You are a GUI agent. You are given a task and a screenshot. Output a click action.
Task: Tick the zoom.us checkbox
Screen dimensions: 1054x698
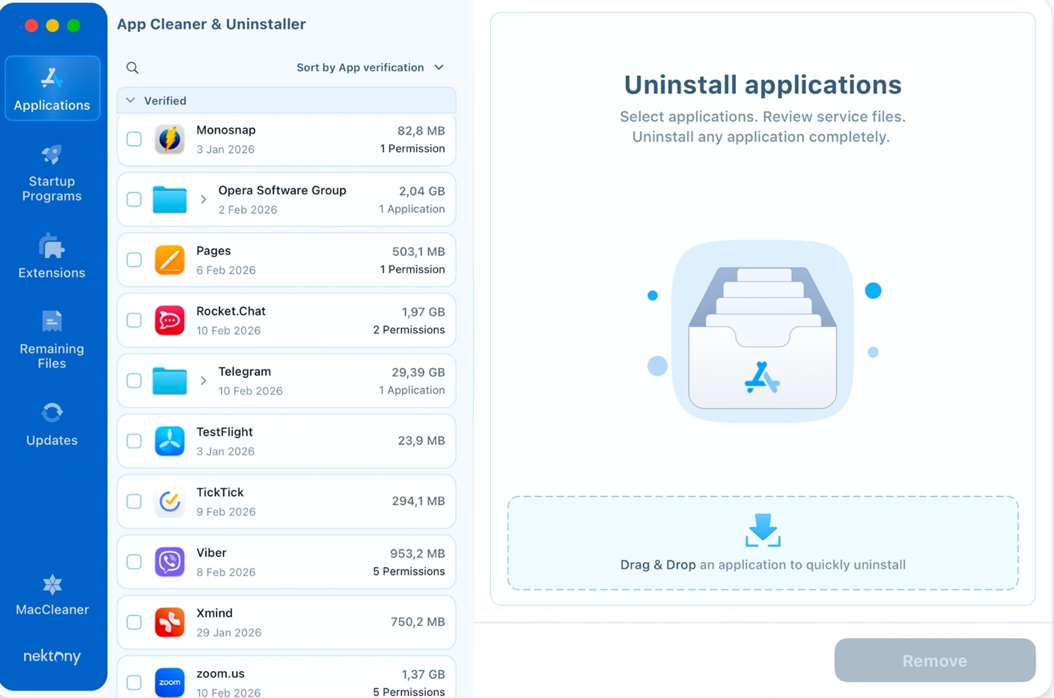(134, 682)
